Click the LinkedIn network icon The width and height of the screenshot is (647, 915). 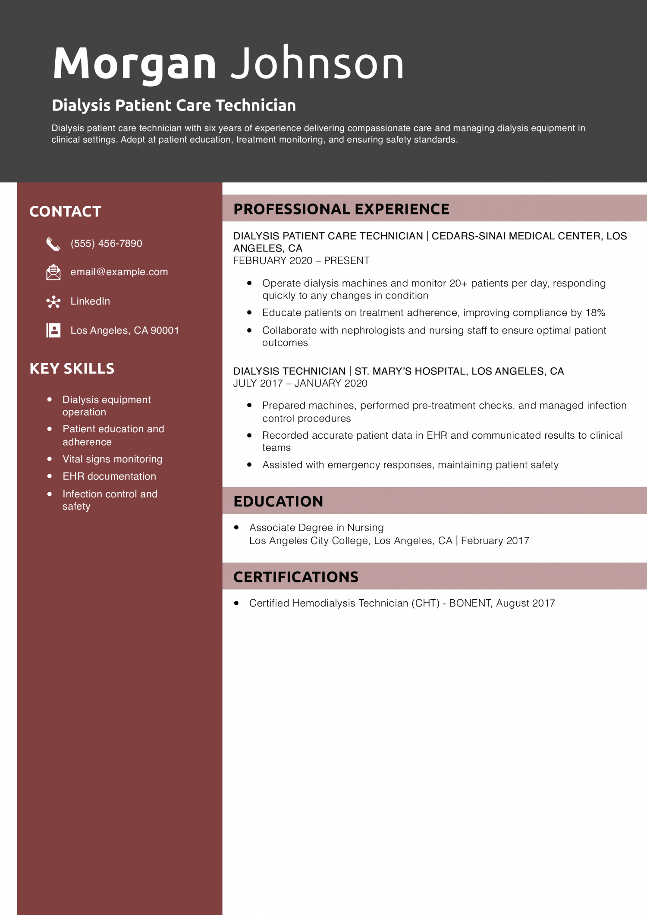pos(53,302)
